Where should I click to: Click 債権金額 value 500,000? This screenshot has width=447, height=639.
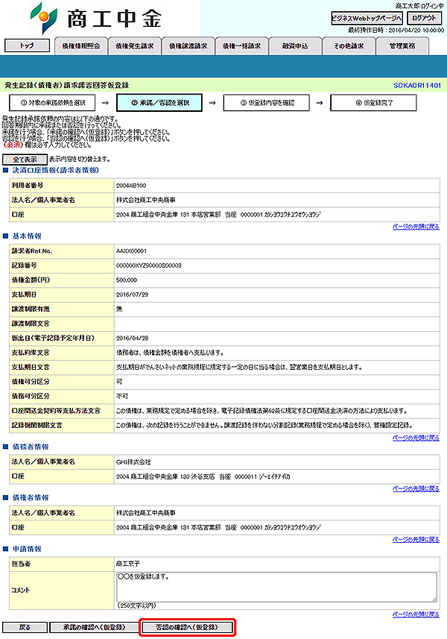127,280
